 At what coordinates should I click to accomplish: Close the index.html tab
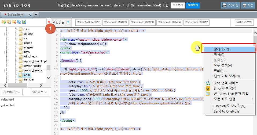[x=30, y=15]
